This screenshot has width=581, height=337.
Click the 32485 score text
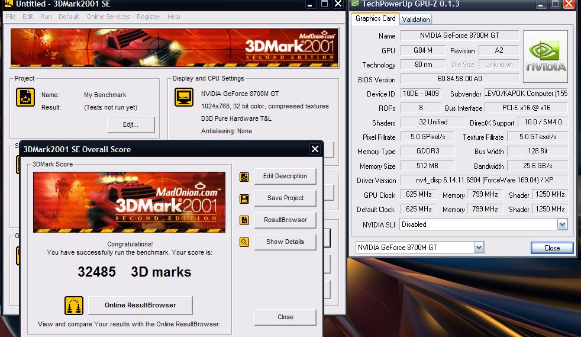96,272
